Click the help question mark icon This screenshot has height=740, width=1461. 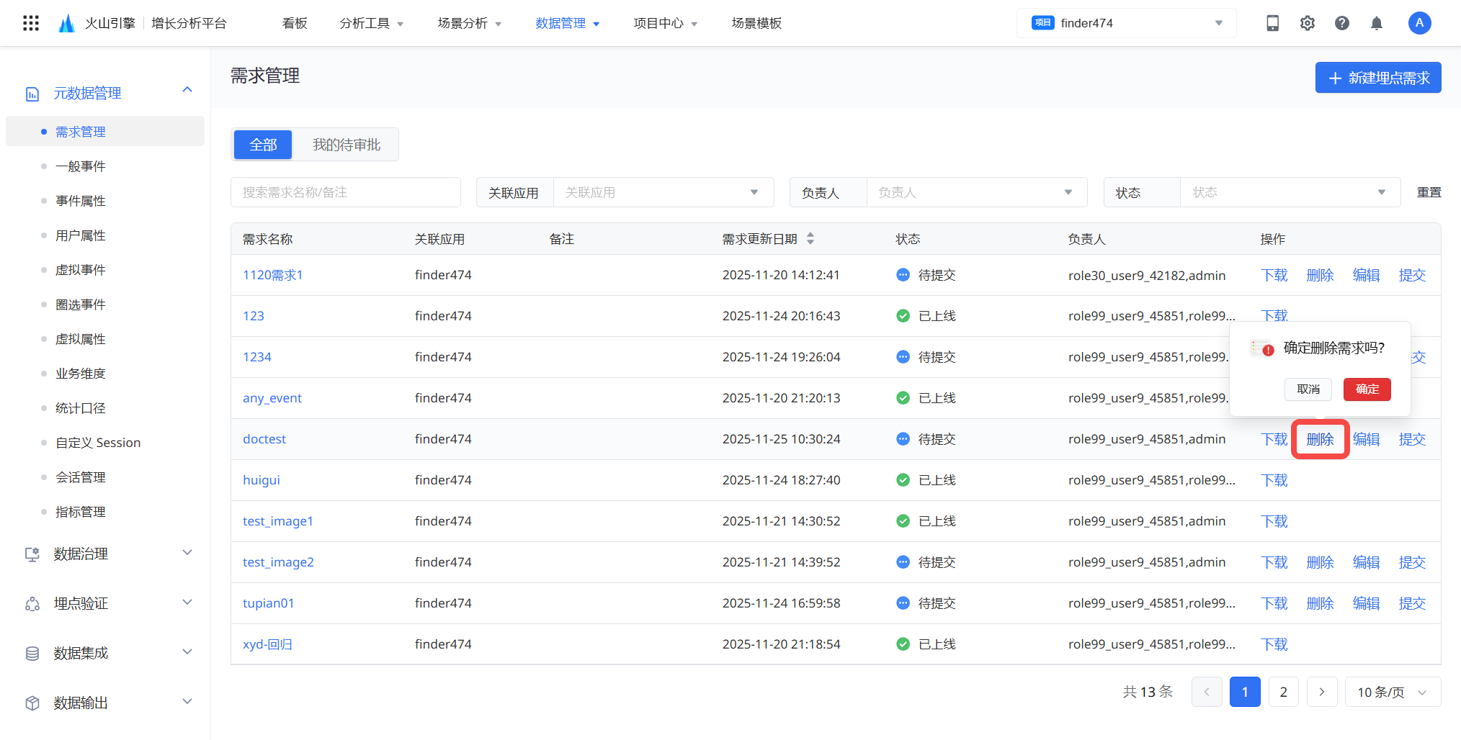[x=1341, y=23]
